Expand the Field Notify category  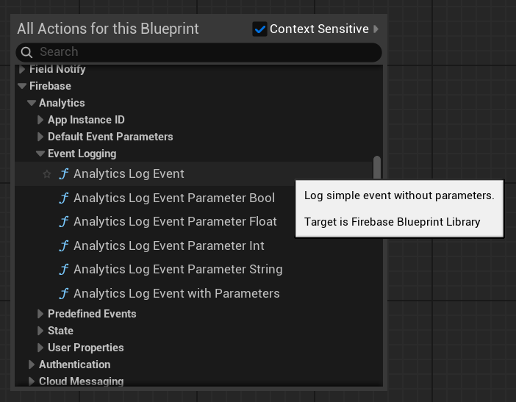(x=22, y=69)
